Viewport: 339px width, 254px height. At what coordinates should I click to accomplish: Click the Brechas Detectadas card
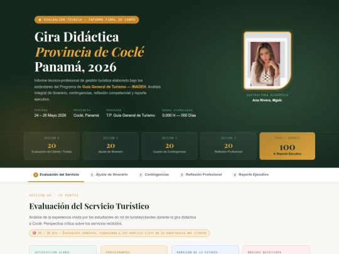(276, 250)
